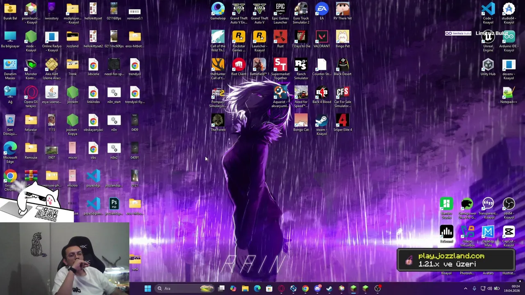Image resolution: width=525 pixels, height=295 pixels.
Task: Launch Epic Games Launcher from desktop
Action: click(x=280, y=13)
